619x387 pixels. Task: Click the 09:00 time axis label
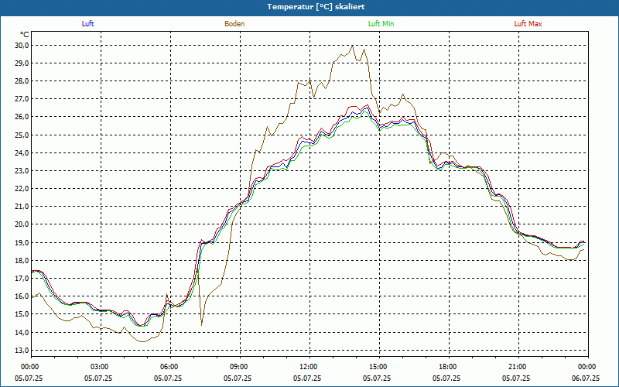(239, 367)
